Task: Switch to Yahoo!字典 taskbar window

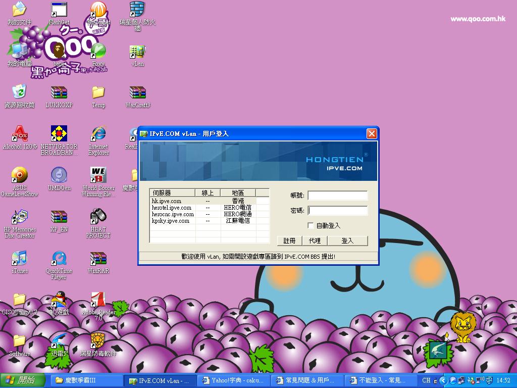Action: coord(234,380)
